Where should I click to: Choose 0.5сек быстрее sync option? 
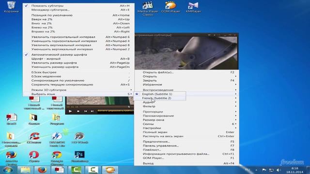pos(78,72)
